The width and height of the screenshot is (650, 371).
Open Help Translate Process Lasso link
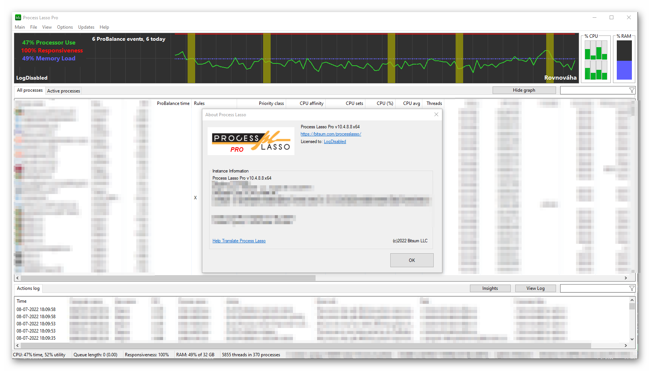pyautogui.click(x=239, y=241)
